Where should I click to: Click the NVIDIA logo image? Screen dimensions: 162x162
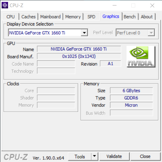click(141, 56)
